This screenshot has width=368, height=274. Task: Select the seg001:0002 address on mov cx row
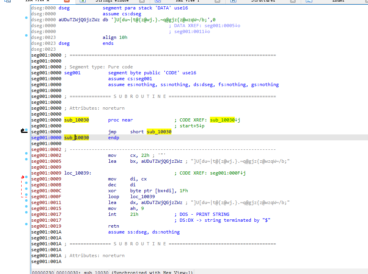46,155
